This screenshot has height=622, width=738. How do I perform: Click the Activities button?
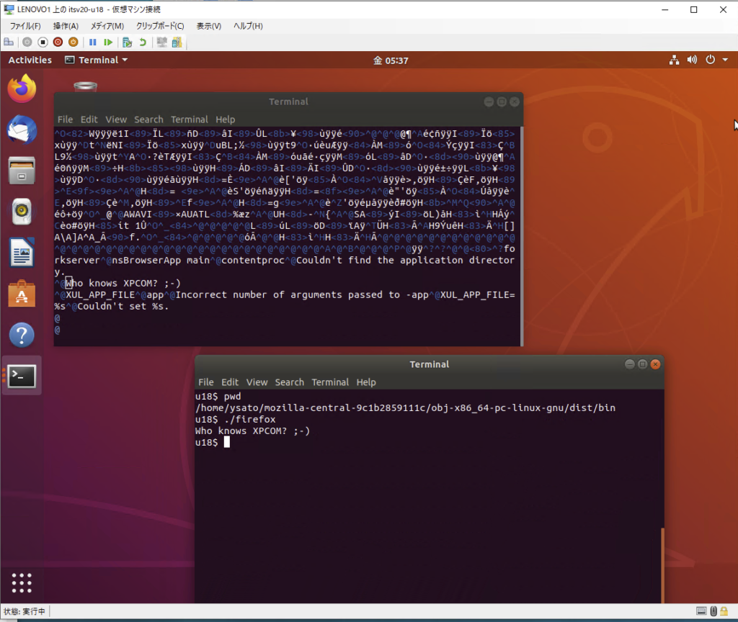[30, 60]
